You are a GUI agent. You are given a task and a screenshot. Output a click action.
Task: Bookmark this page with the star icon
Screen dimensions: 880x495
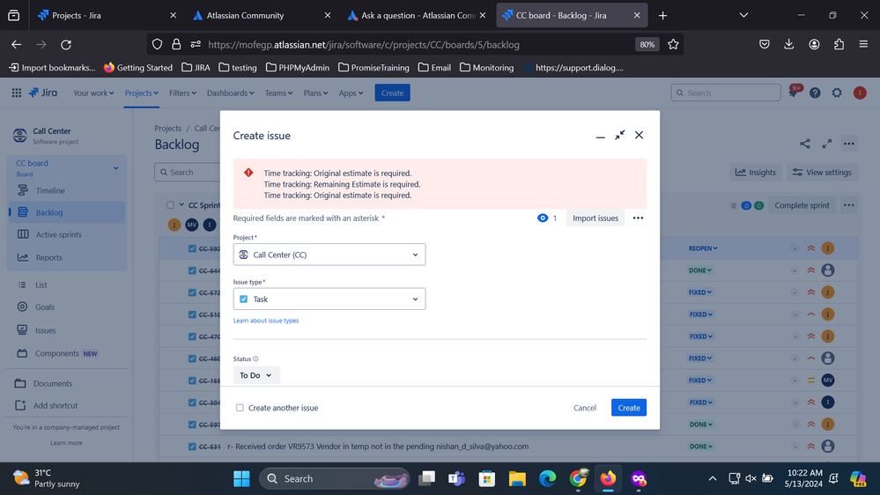click(x=673, y=44)
